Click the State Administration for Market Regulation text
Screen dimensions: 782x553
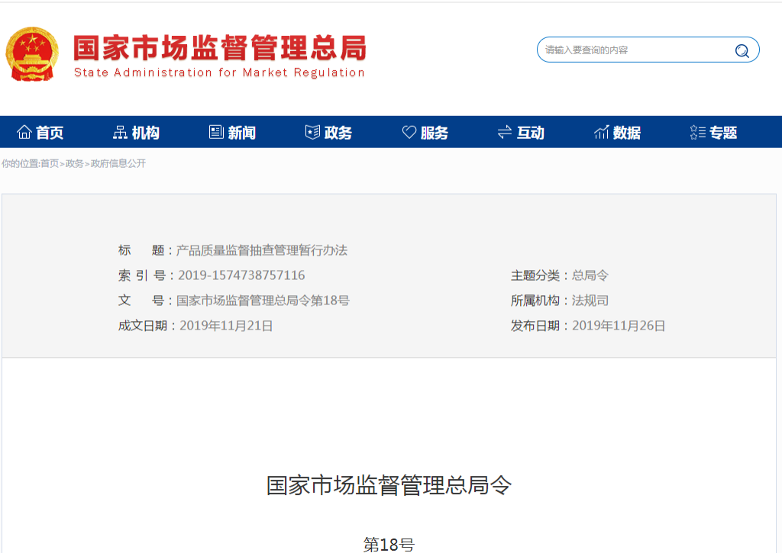219,72
